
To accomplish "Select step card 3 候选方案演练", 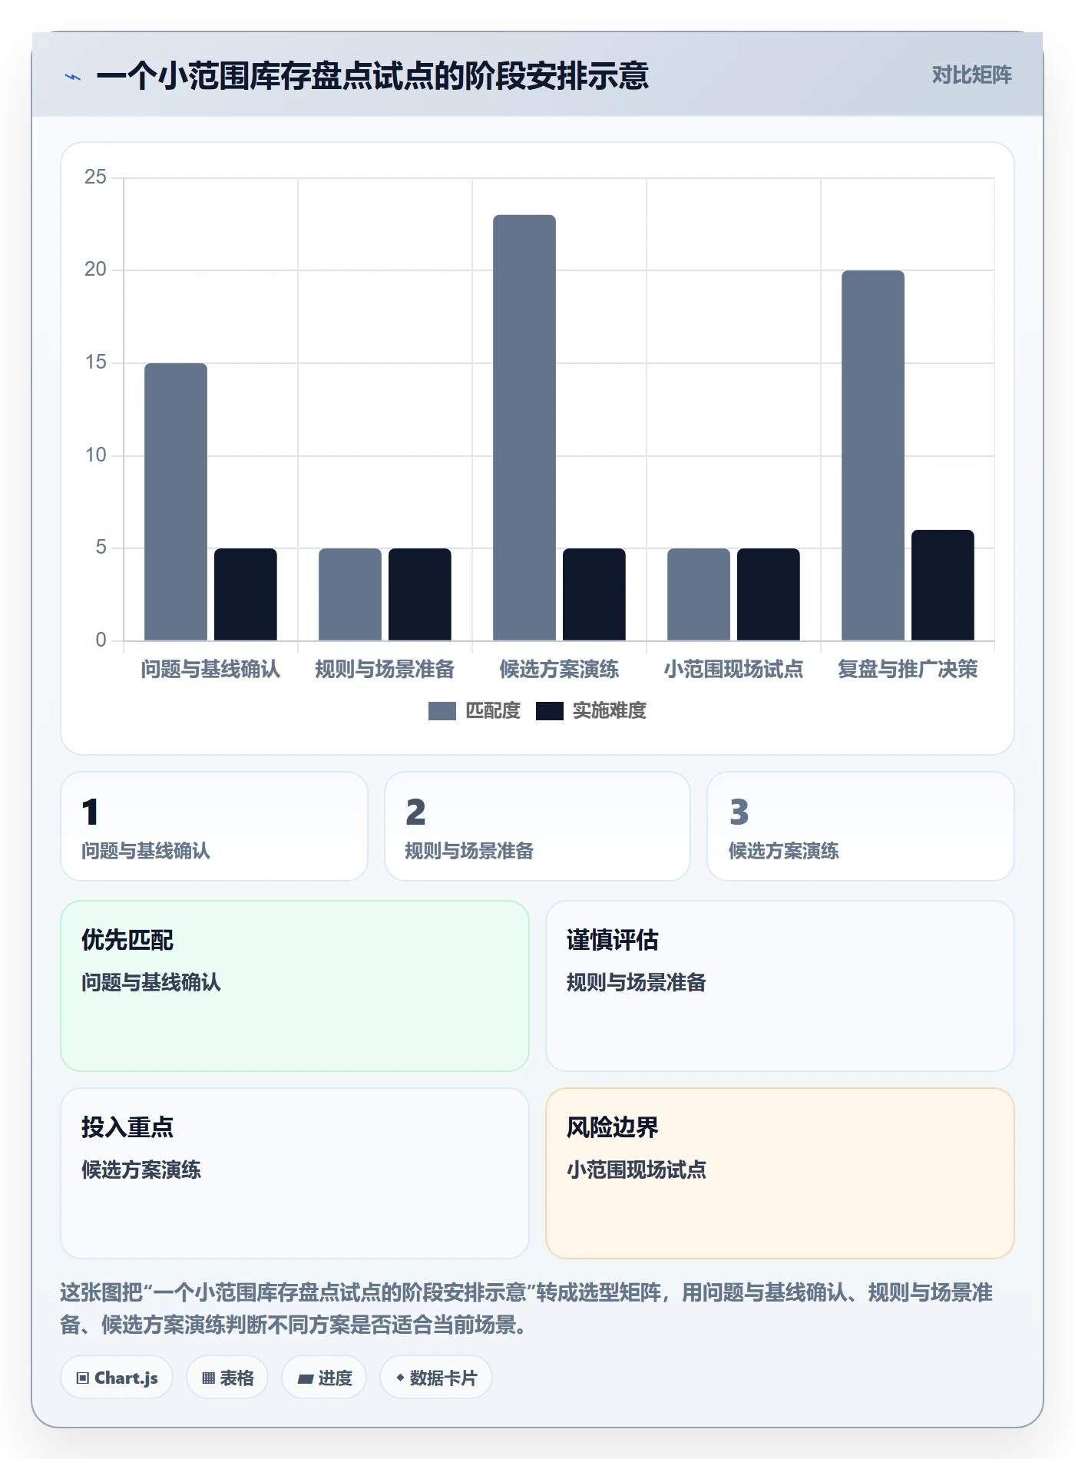I will (861, 826).
